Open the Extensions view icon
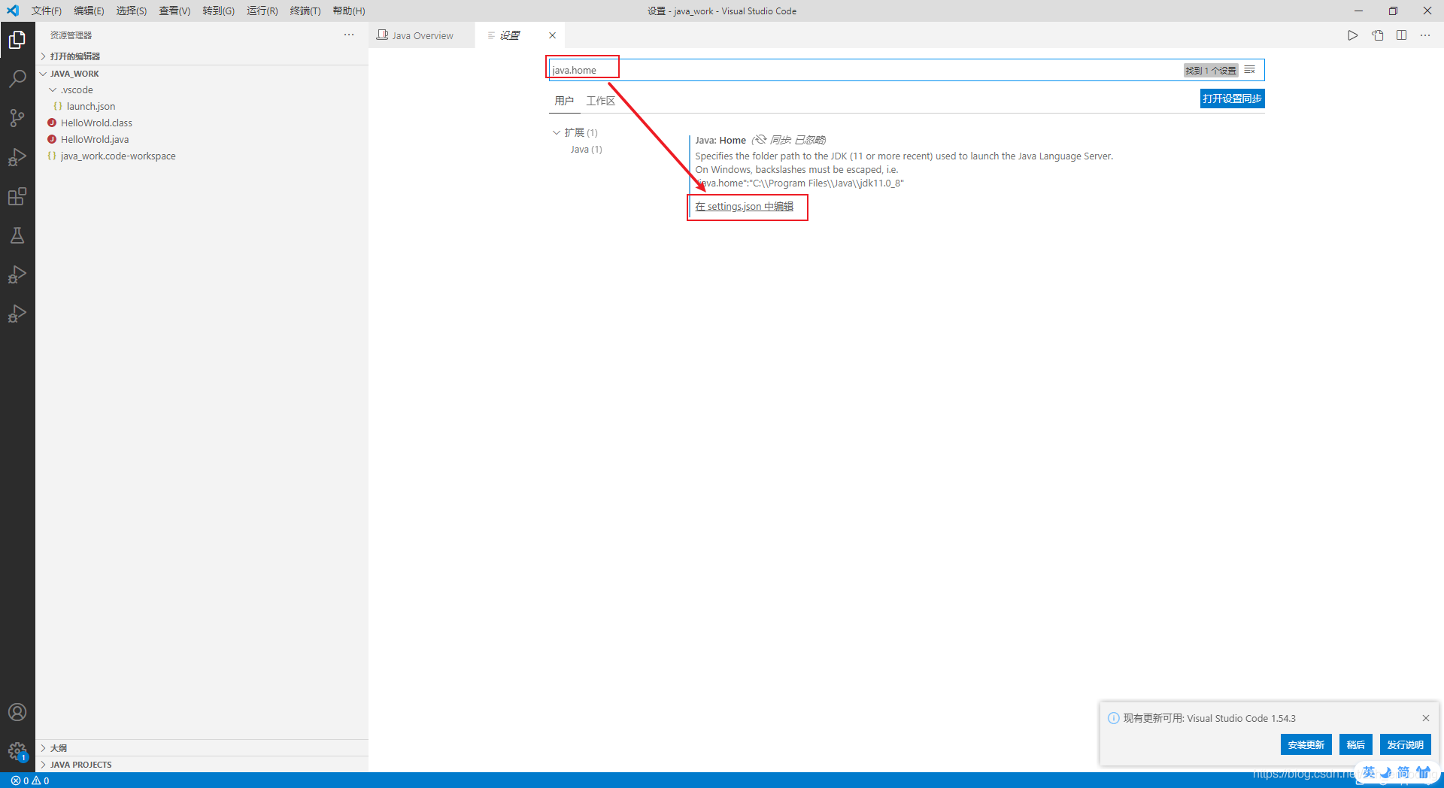Image resolution: width=1444 pixels, height=788 pixels. (17, 196)
